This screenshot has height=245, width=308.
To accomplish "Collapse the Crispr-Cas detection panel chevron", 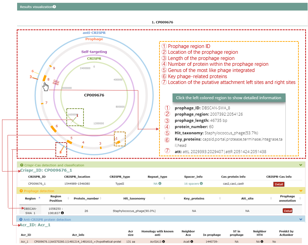I will pyautogui.click(x=300, y=165).
